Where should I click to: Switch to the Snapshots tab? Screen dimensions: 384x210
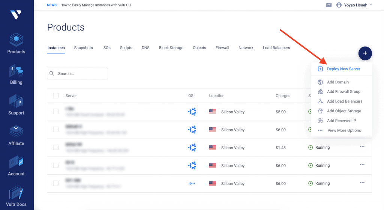(x=83, y=48)
